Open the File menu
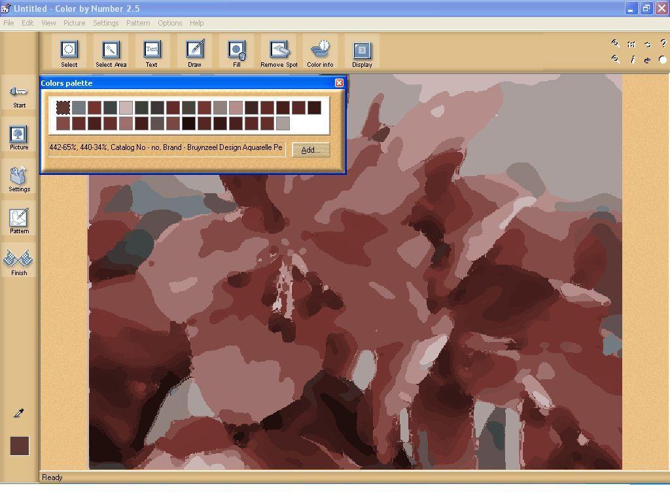 point(9,23)
